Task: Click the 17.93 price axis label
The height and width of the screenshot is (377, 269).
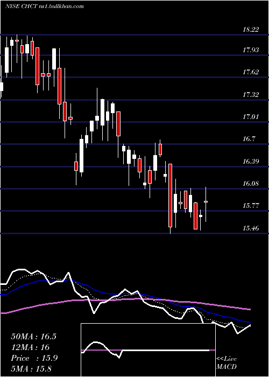Action: point(251,50)
